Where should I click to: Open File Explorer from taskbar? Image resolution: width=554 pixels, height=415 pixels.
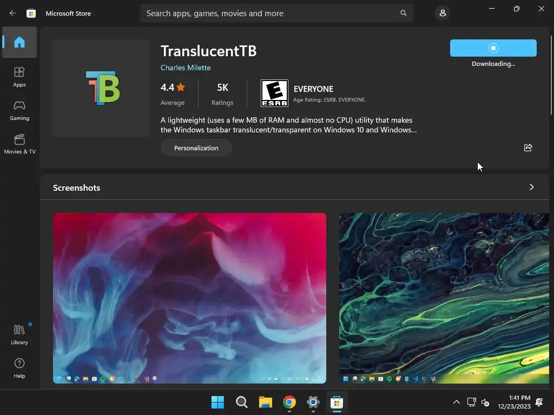pyautogui.click(x=265, y=402)
